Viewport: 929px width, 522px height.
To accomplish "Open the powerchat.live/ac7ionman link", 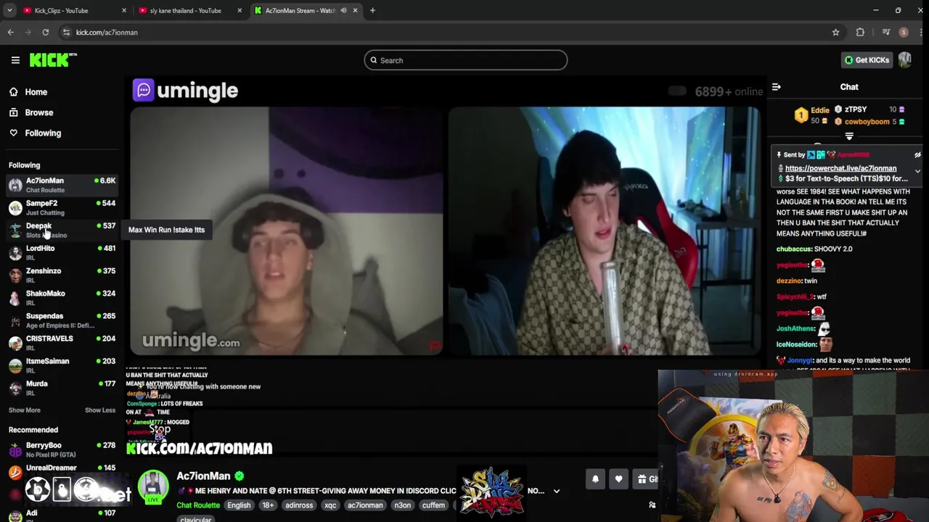I will tap(840, 168).
